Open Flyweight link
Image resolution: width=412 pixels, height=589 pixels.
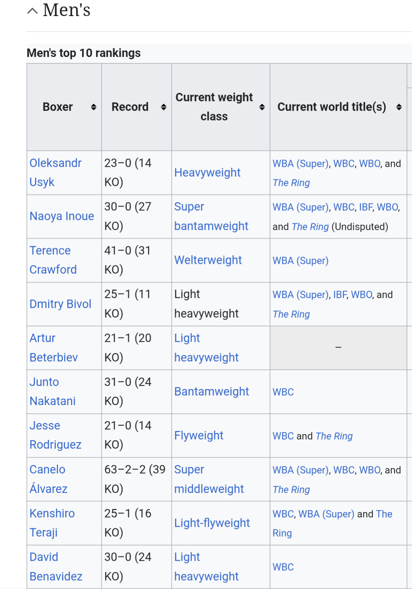[x=199, y=435]
